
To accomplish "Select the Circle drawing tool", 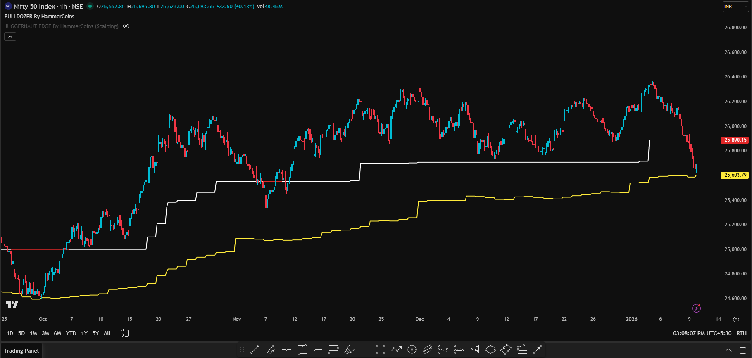I will click(x=412, y=350).
